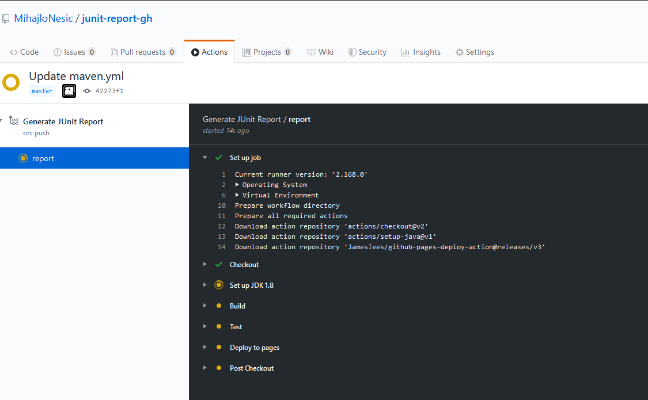
Task: Select the report job in the sidebar
Action: 94,158
